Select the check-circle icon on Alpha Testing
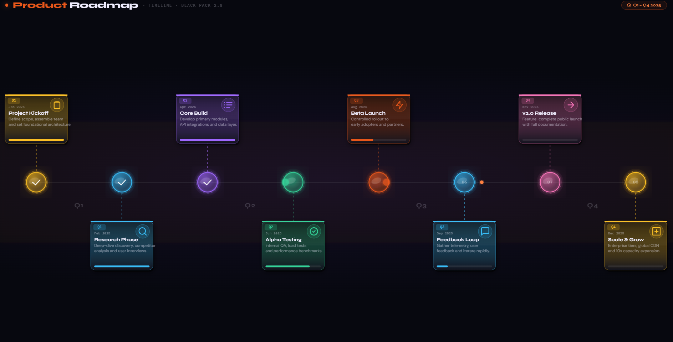 (313, 231)
